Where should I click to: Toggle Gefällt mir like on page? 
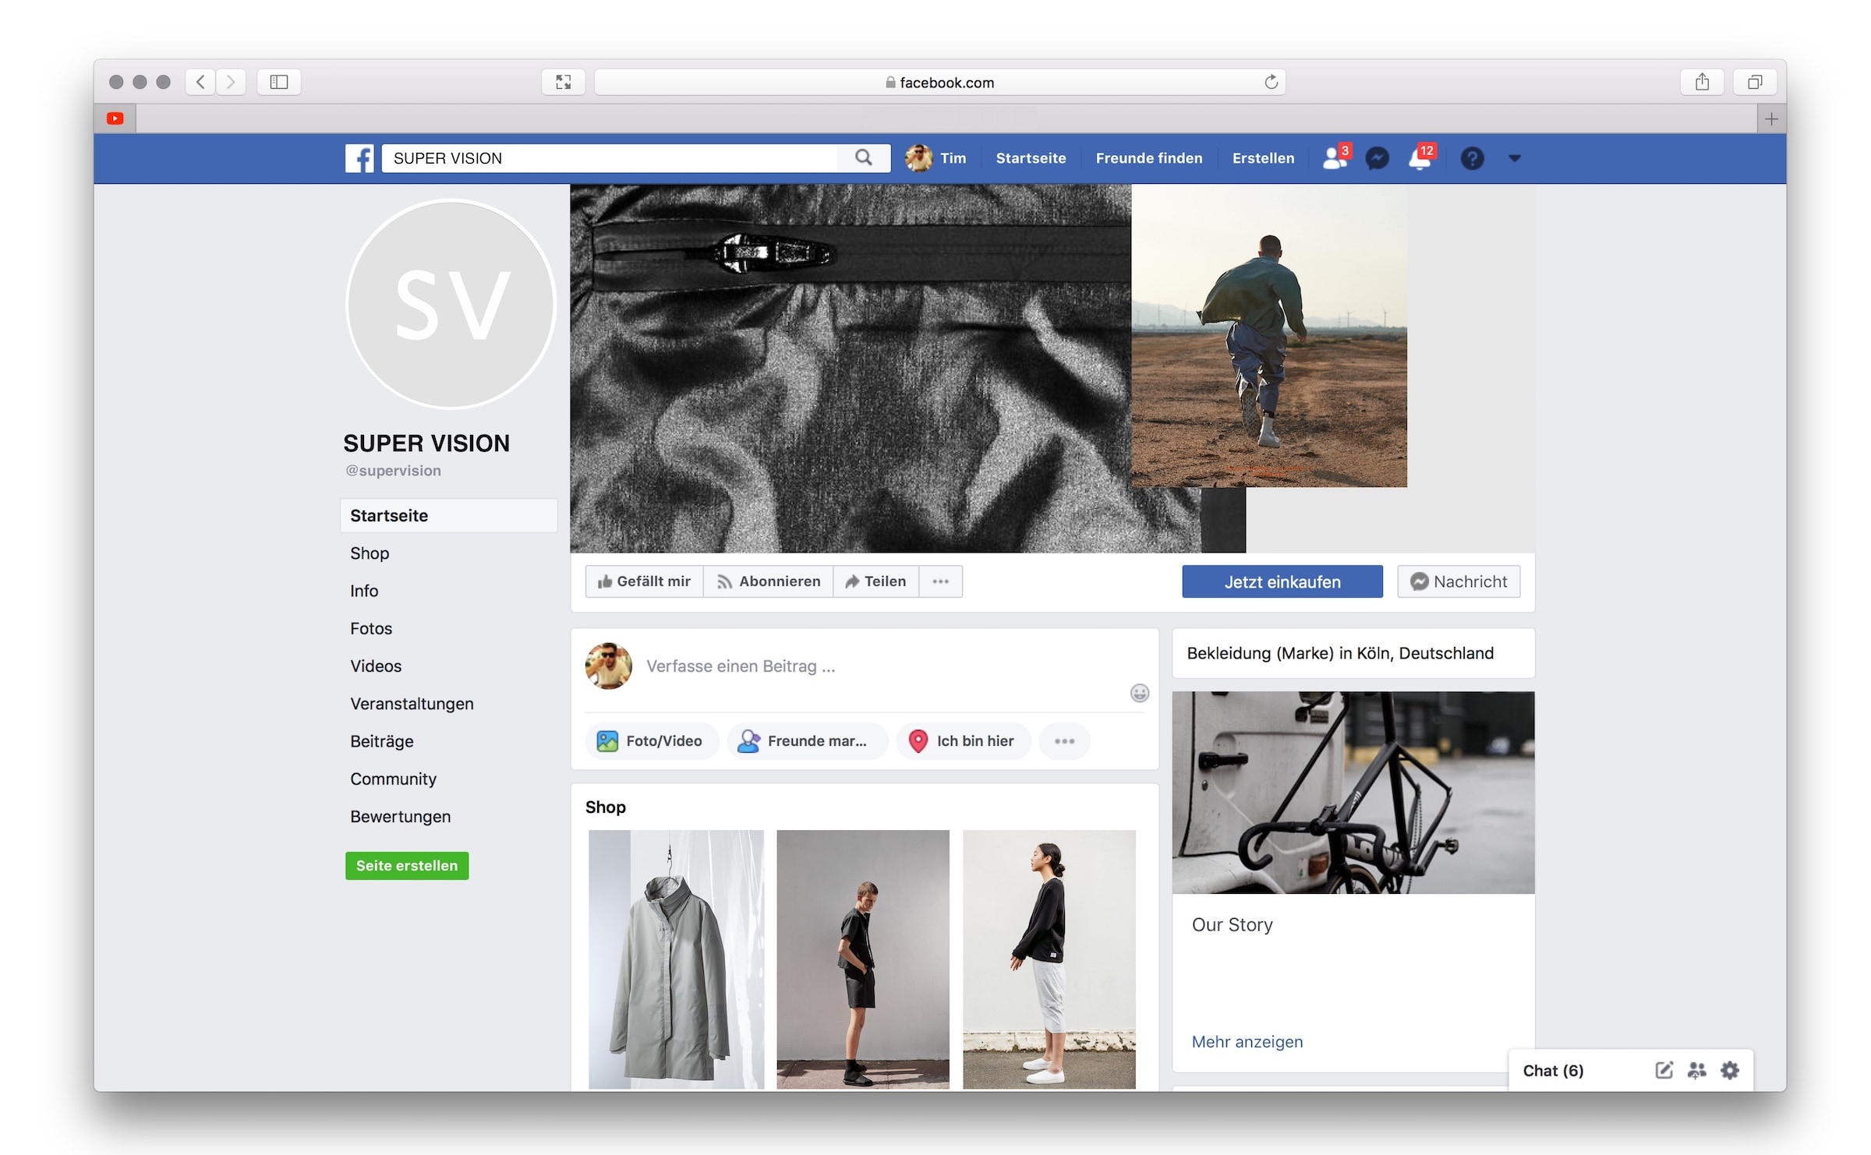(644, 581)
